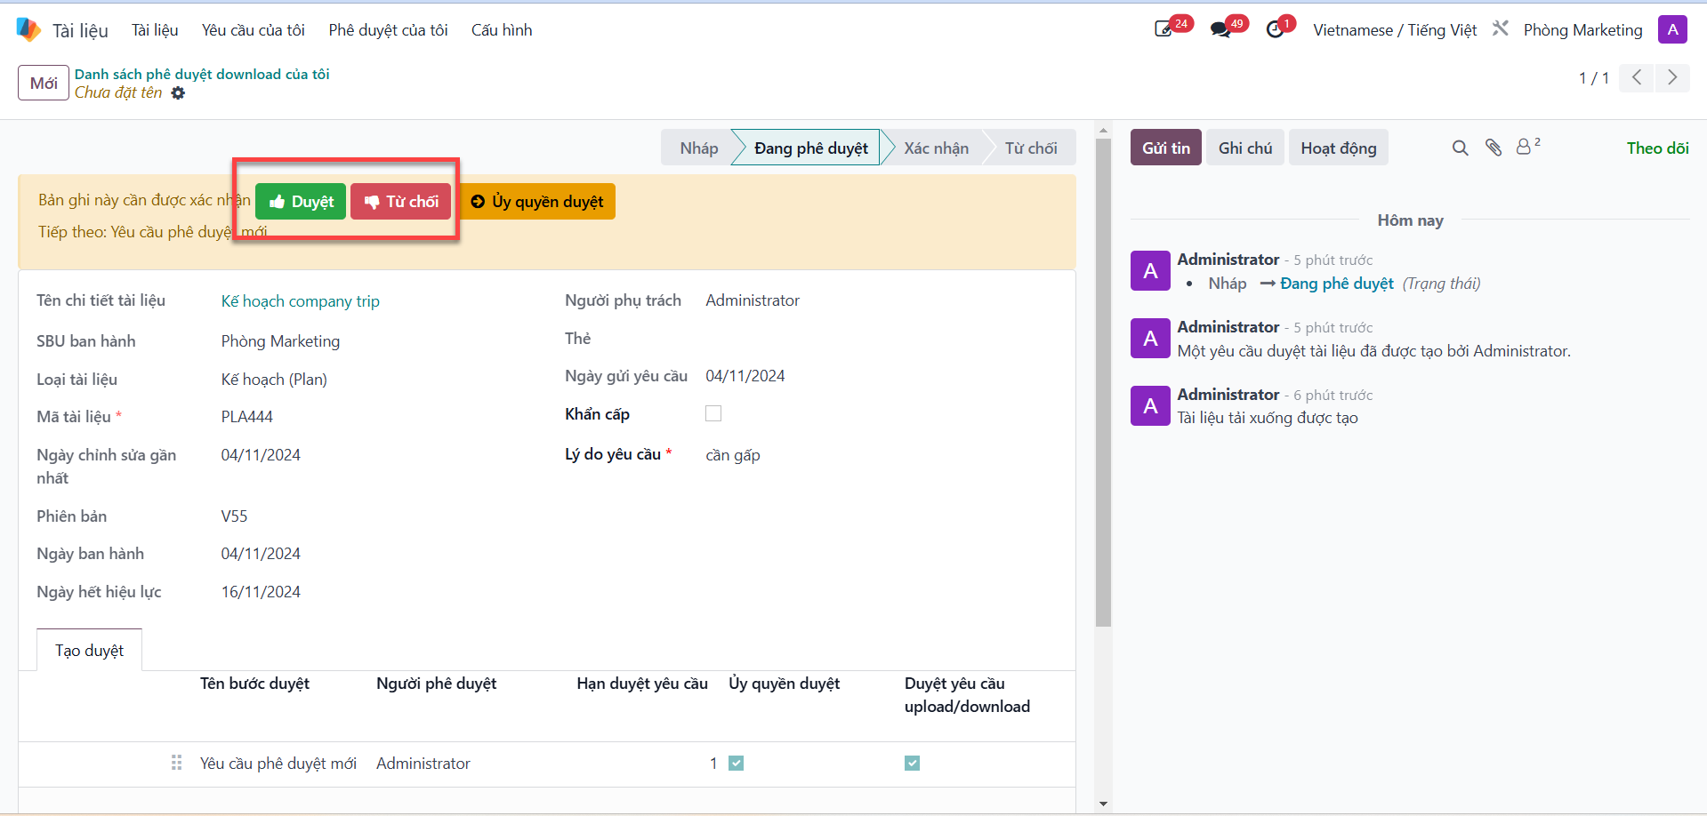
Task: Open Phê duyệt của tôi menu
Action: (x=388, y=30)
